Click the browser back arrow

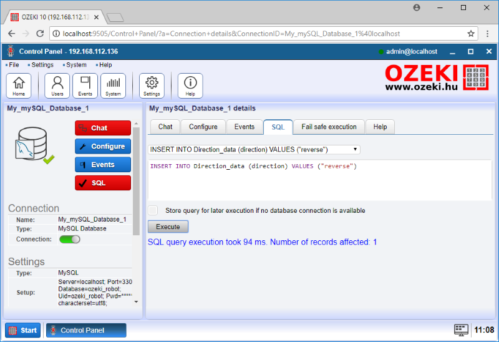pos(11,34)
